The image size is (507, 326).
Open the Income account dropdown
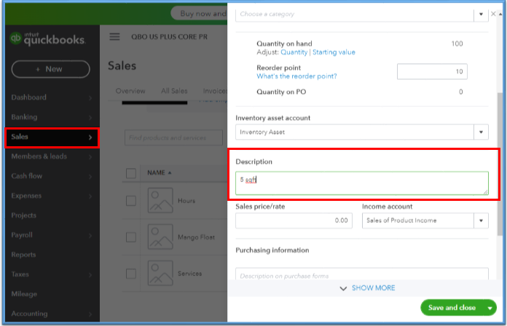click(481, 220)
